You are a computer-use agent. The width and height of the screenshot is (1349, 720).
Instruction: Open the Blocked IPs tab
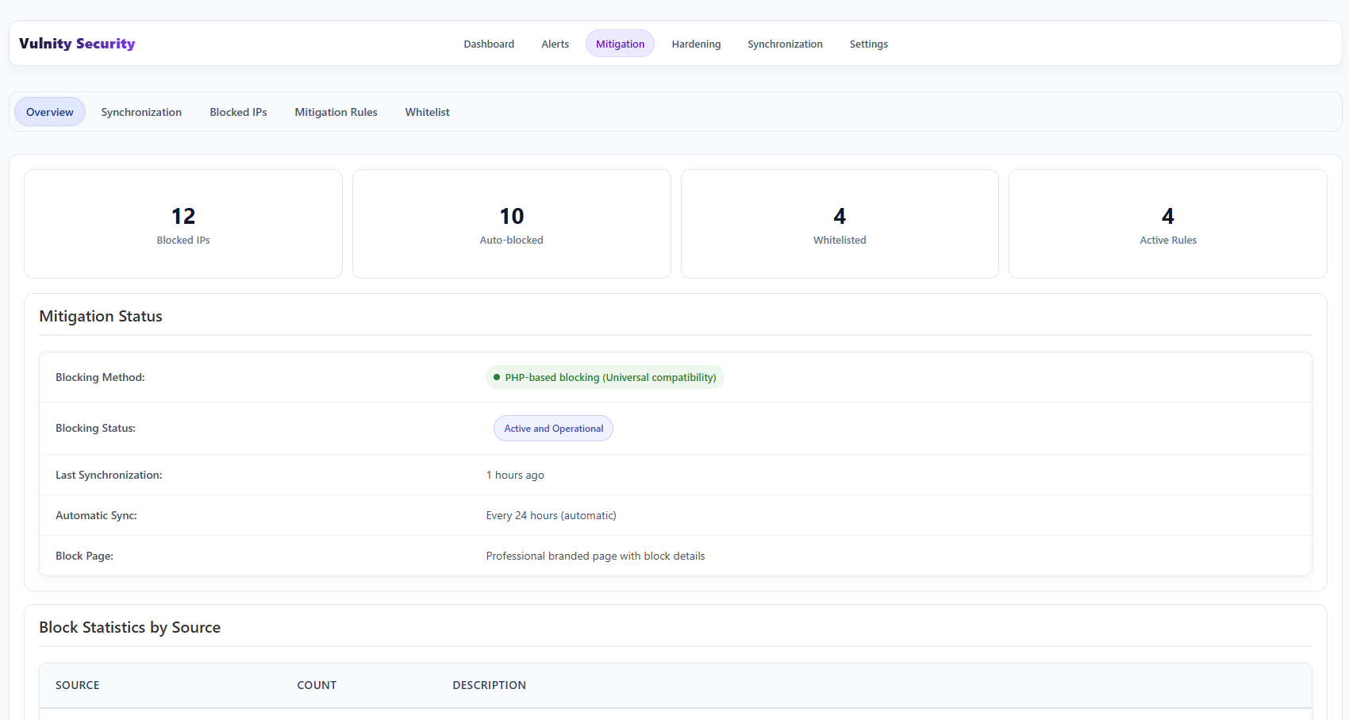(x=238, y=111)
